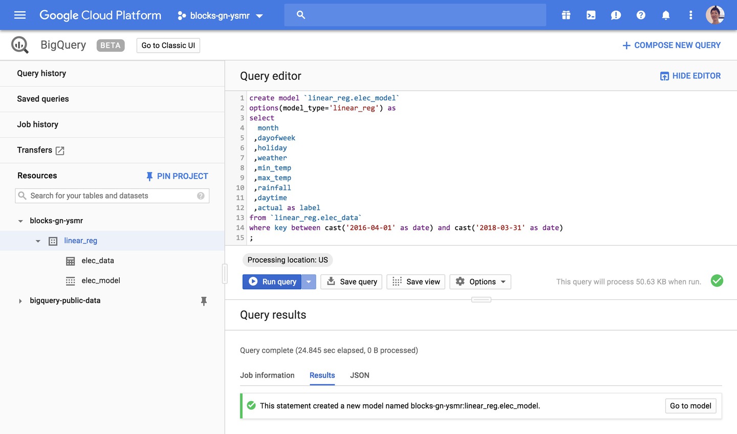Open the Run query dropdown arrow
The image size is (737, 434).
(309, 281)
